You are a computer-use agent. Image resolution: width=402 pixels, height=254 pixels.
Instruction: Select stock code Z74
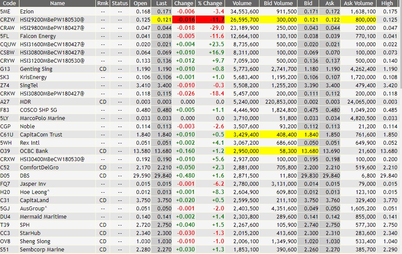[x=5, y=86]
